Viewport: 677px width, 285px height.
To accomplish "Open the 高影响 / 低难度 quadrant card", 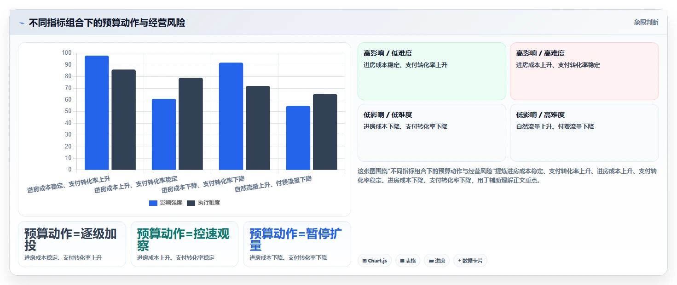I will [432, 71].
